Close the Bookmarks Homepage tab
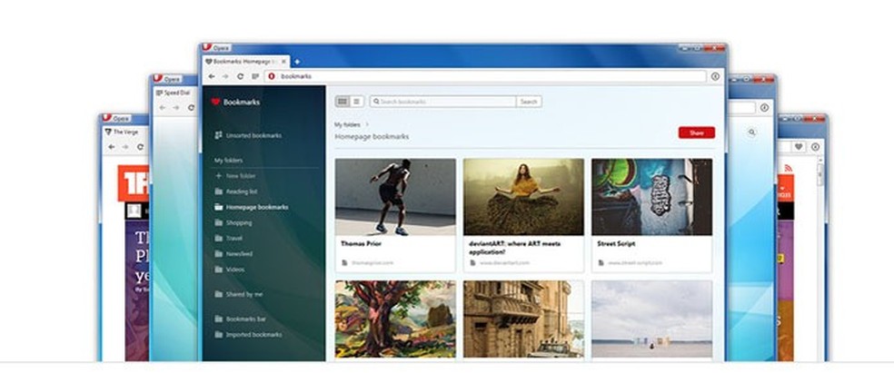The width and height of the screenshot is (894, 373). pyautogui.click(x=284, y=62)
